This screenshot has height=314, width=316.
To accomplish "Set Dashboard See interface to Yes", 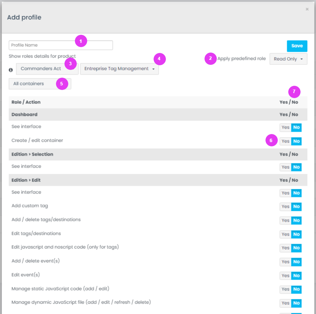I will (286, 127).
